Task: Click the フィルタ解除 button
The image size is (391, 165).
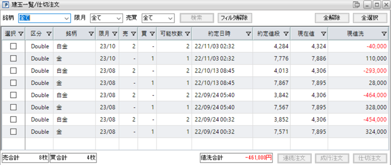Action: point(235,18)
